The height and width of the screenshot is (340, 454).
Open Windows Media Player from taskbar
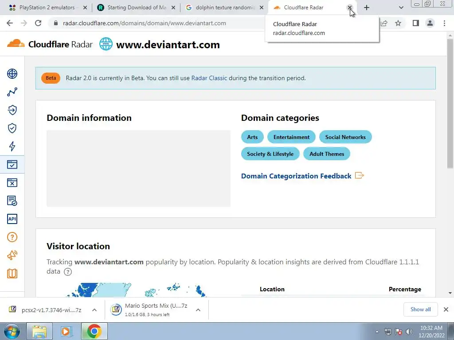(x=66, y=331)
